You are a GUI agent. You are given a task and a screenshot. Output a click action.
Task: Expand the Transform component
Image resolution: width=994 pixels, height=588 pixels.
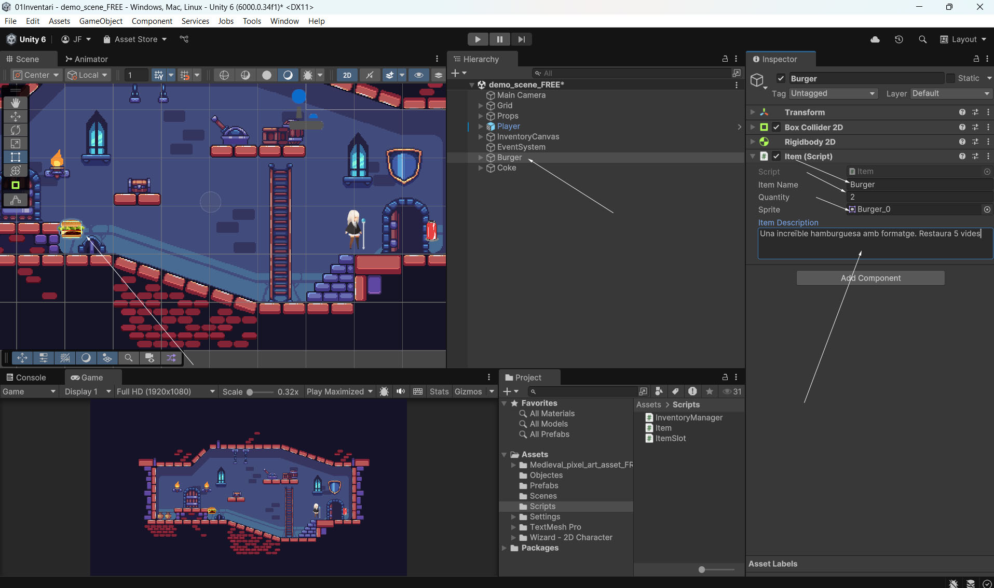coord(753,112)
